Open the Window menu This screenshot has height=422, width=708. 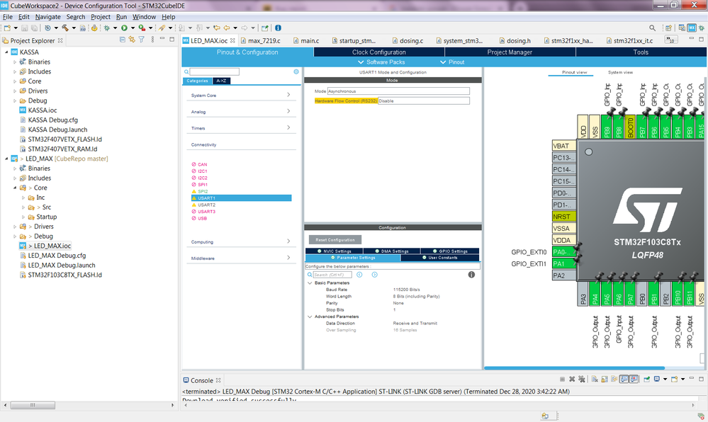pos(144,17)
